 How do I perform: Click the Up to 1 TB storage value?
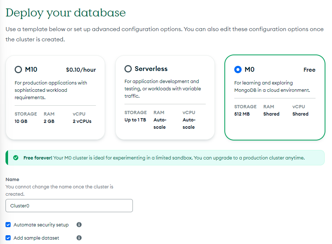(x=135, y=120)
